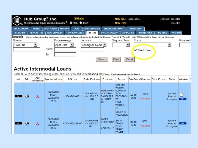Click the To date field

65,55
